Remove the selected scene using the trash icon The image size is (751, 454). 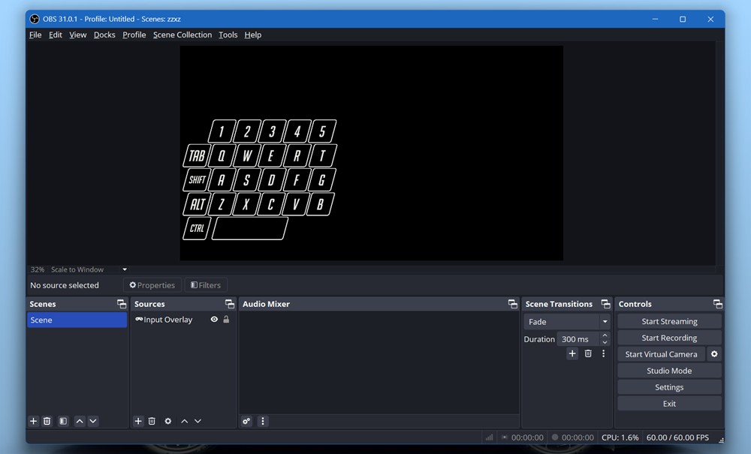[47, 421]
